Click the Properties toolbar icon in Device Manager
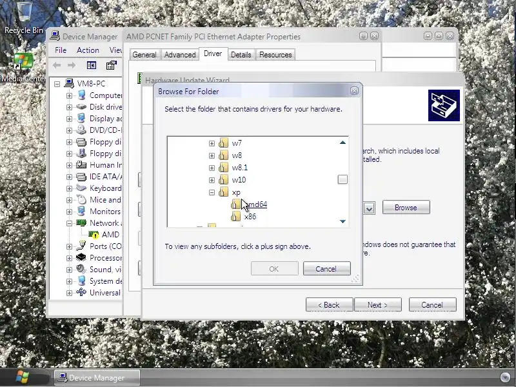This screenshot has height=387, width=516. tap(111, 65)
